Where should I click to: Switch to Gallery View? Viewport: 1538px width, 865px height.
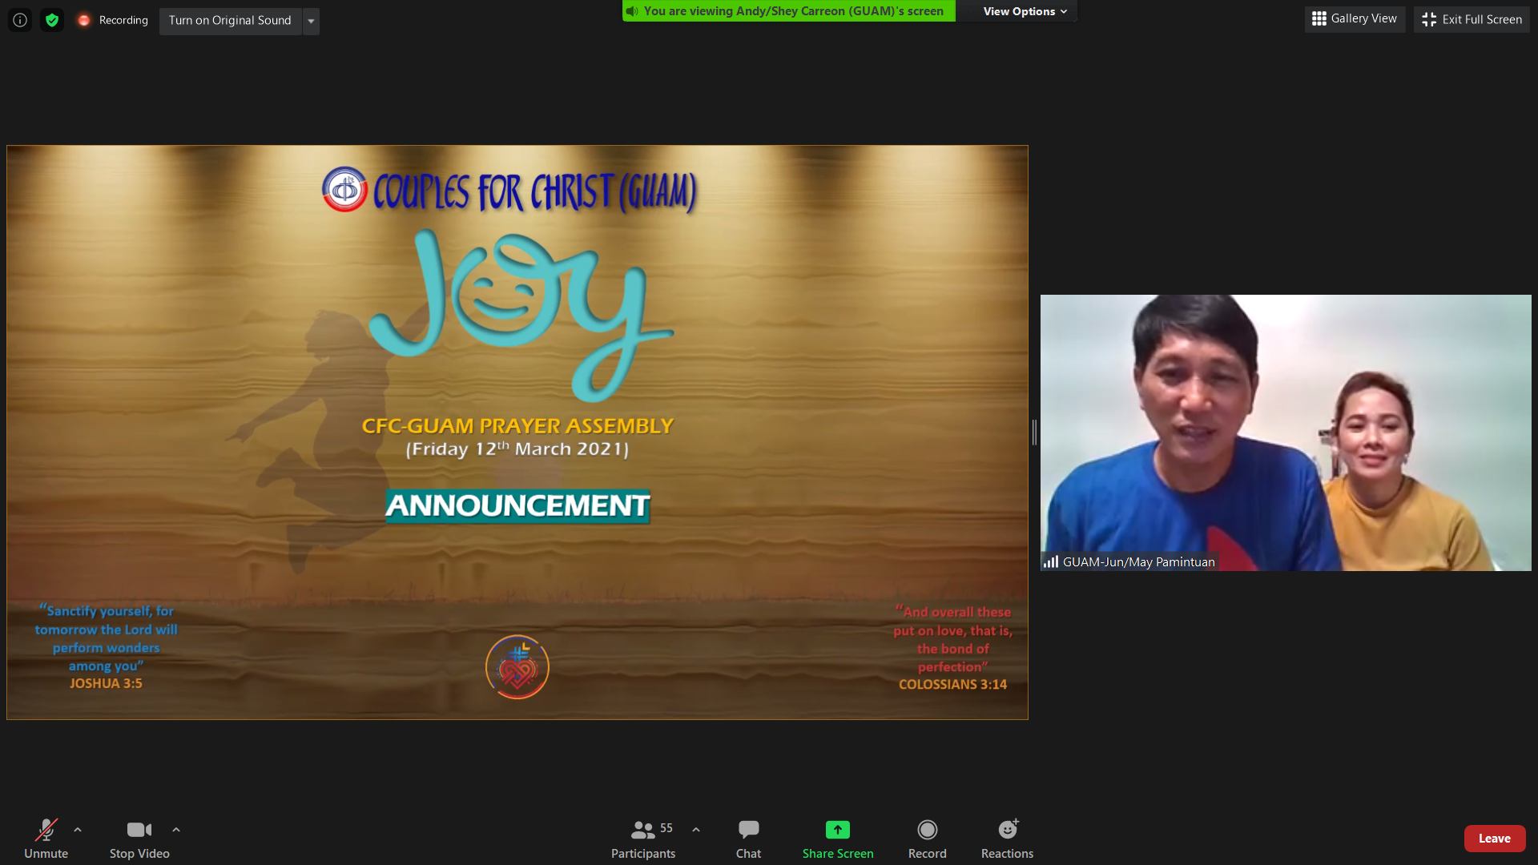coord(1355,19)
